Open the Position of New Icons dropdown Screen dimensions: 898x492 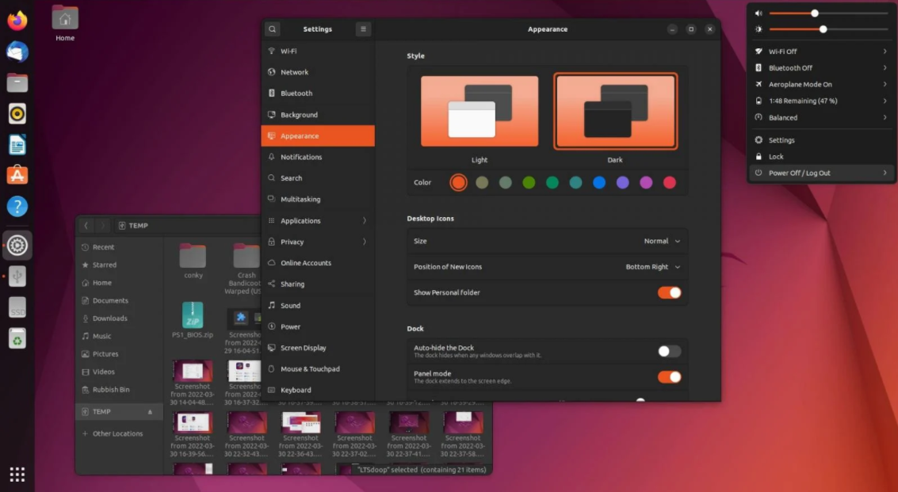653,267
